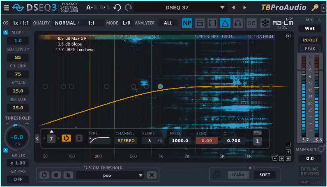327x187 pixels.
Task: Toggle the delta triangle listen button
Action: pyautogui.click(x=225, y=23)
